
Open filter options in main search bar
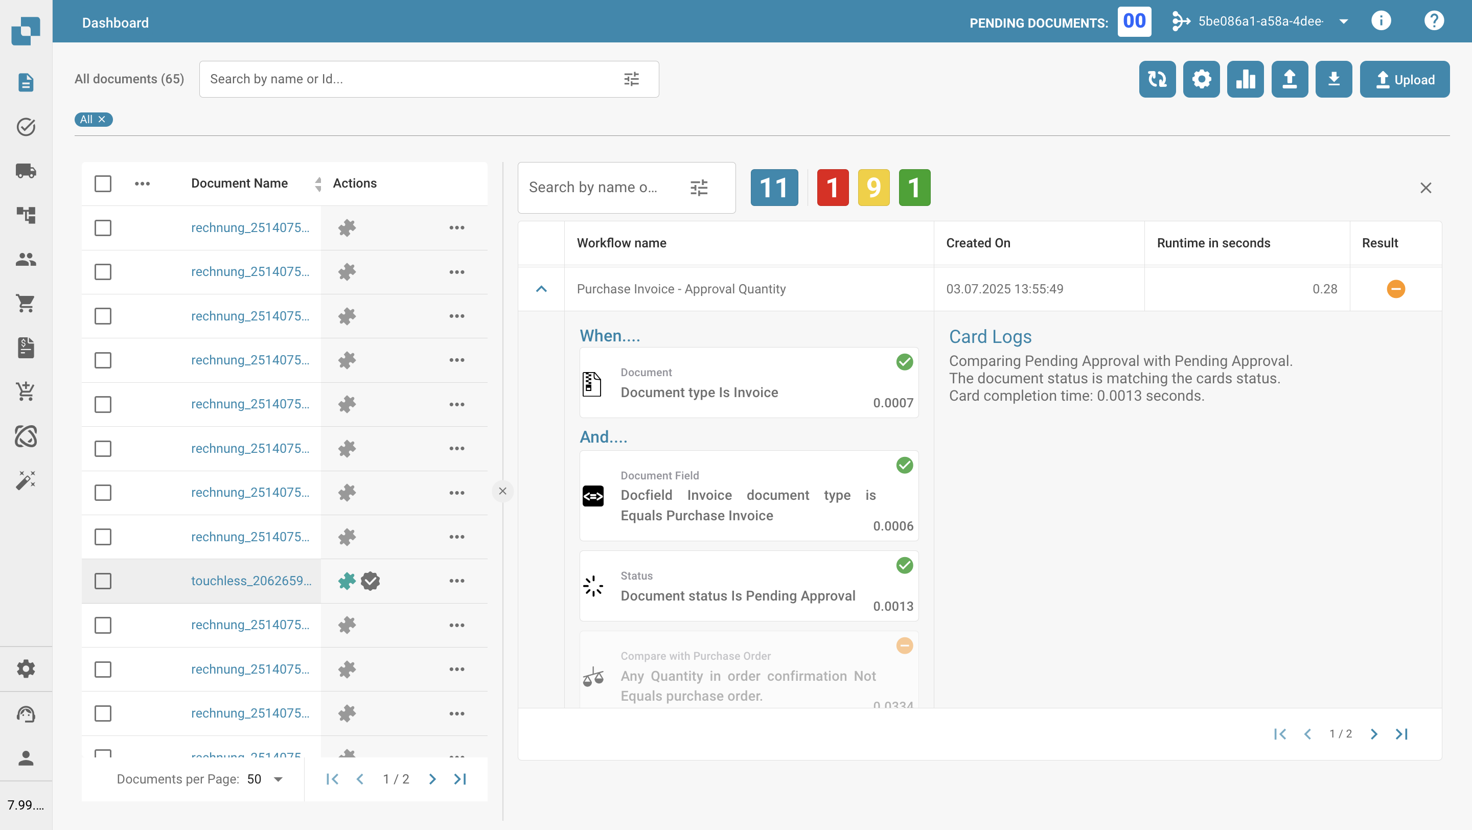tap(631, 79)
